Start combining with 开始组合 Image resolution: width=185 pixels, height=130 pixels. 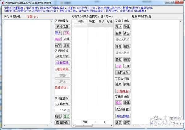123,91
